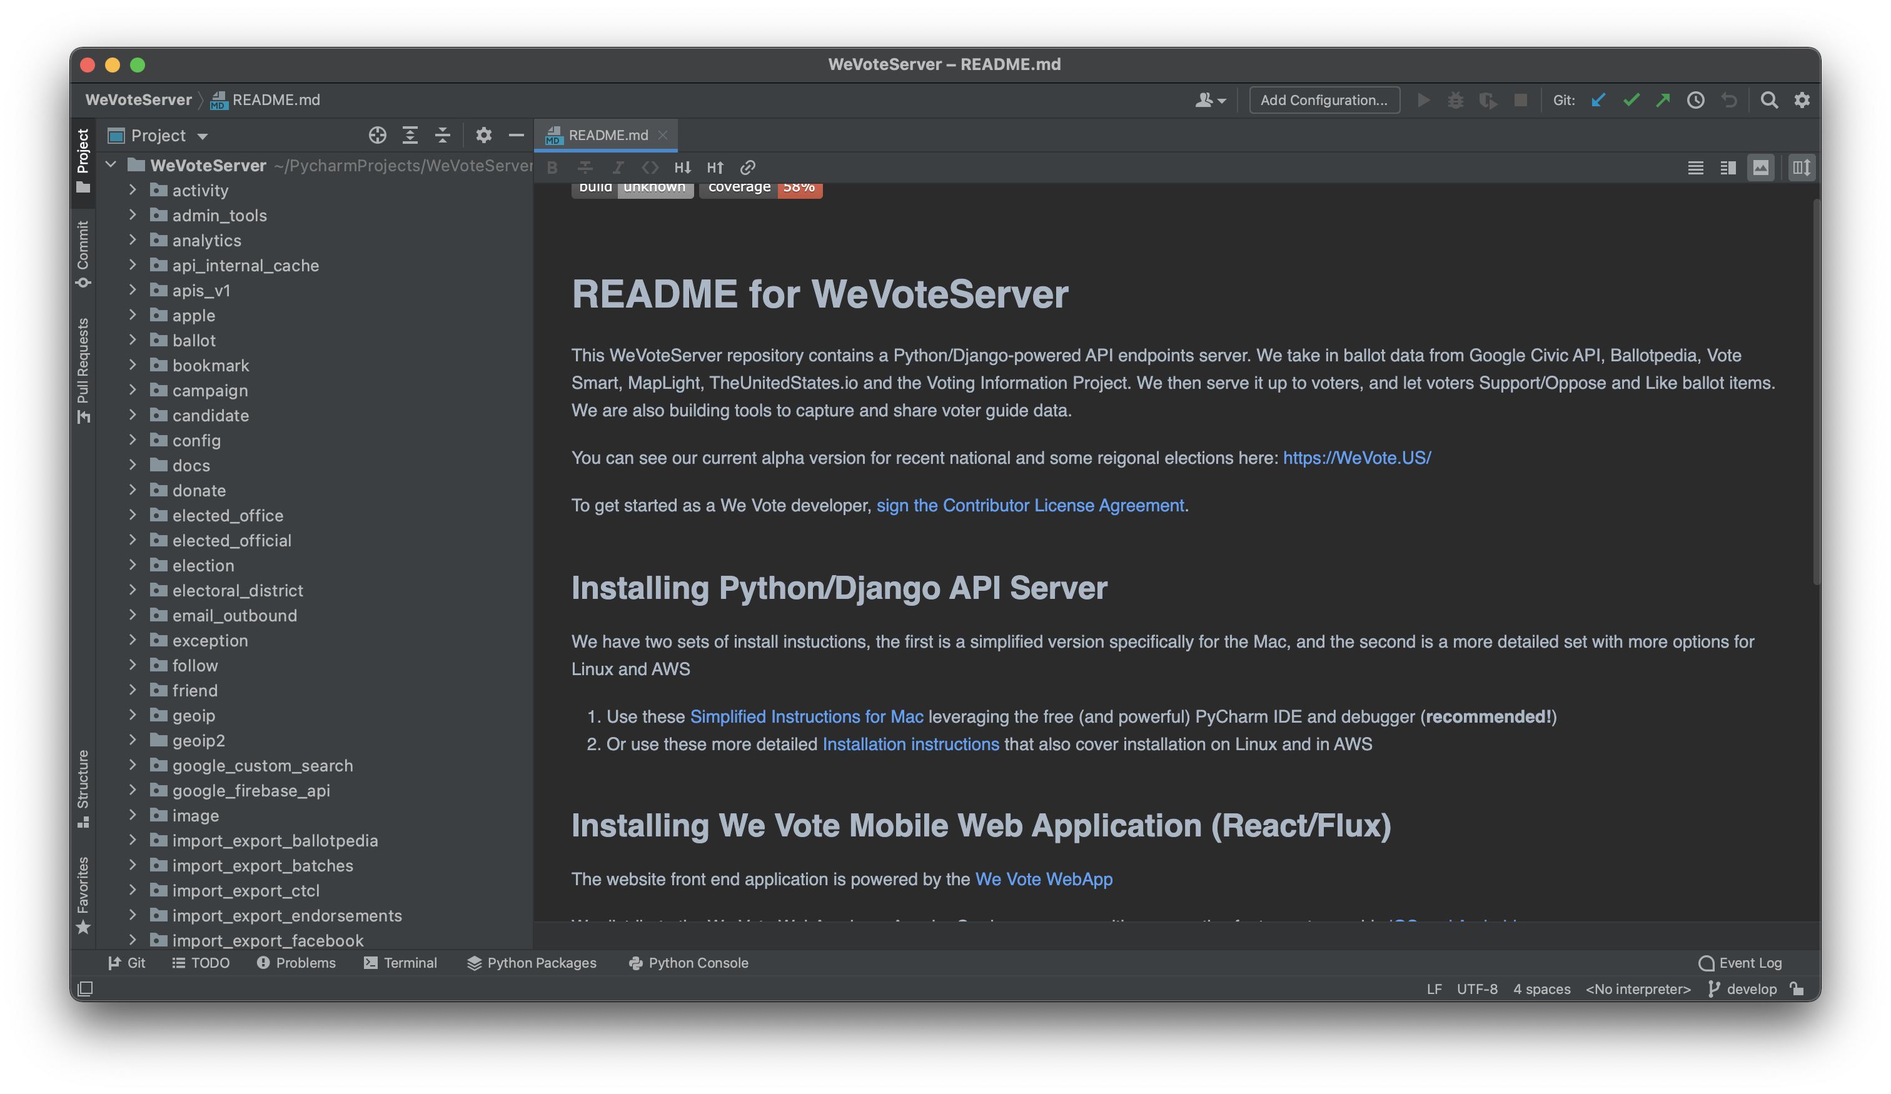
Task: Switch to editor-only view mode
Action: (1695, 168)
